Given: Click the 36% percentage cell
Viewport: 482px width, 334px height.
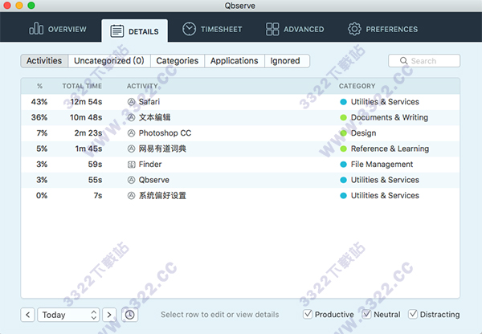Looking at the screenshot, I should pos(39,117).
